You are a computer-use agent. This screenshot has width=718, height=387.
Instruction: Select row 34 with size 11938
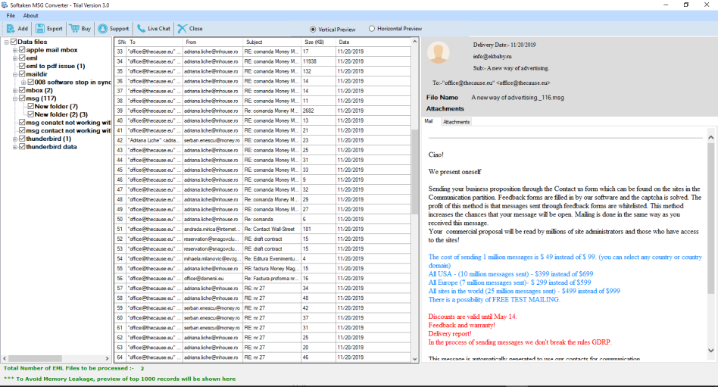(x=263, y=61)
